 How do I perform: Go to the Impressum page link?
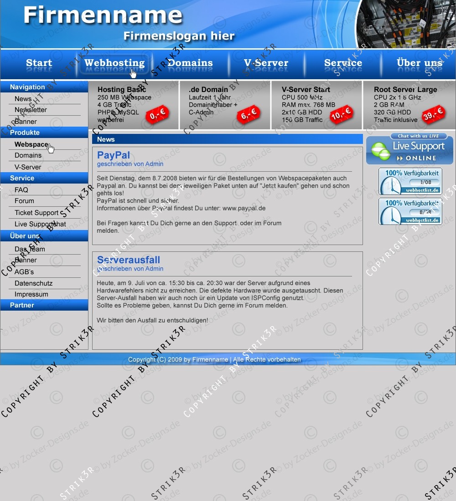point(31,294)
